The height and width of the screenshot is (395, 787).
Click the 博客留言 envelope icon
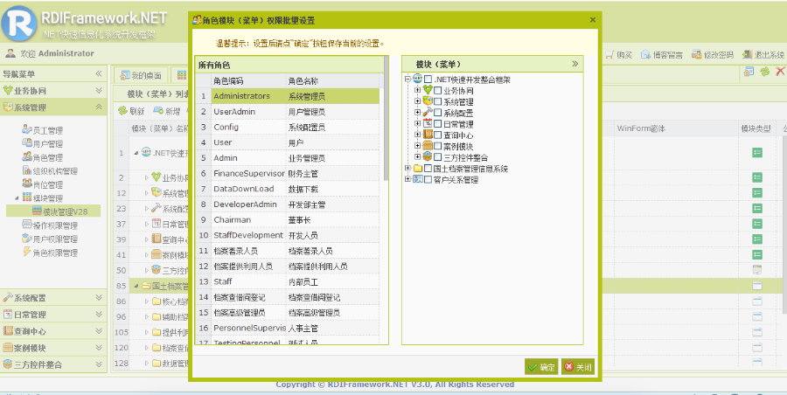646,55
